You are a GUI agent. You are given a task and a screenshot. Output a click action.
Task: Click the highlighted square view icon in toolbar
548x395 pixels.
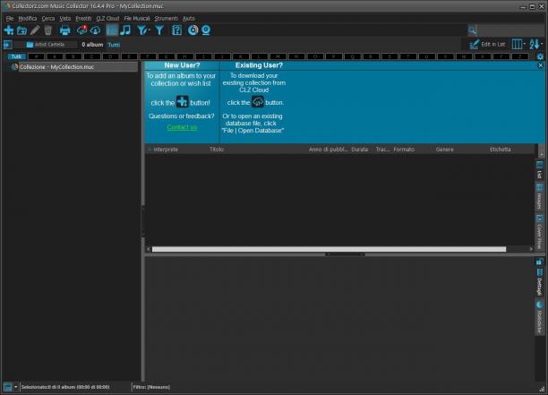(x=112, y=30)
